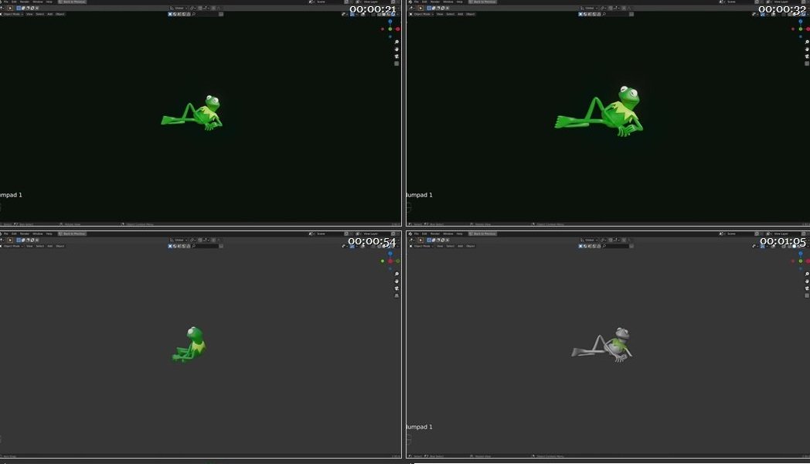810x464 pixels.
Task: Expand Object Mode dropdown in the 00:00:32 frame
Action: coord(423,14)
